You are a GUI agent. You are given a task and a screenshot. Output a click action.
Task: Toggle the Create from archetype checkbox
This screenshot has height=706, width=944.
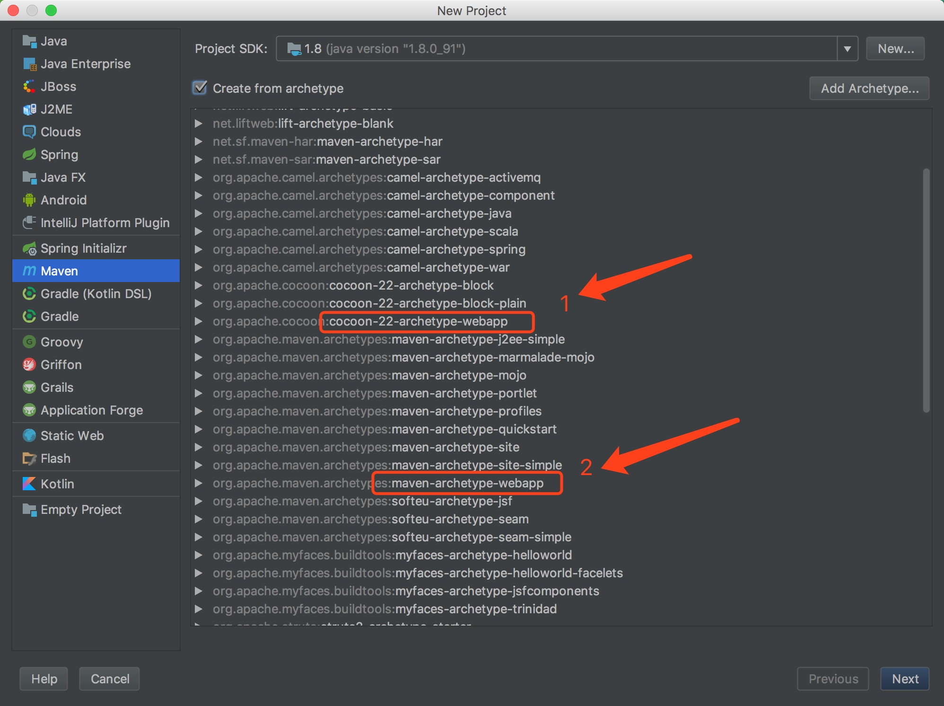click(x=200, y=88)
